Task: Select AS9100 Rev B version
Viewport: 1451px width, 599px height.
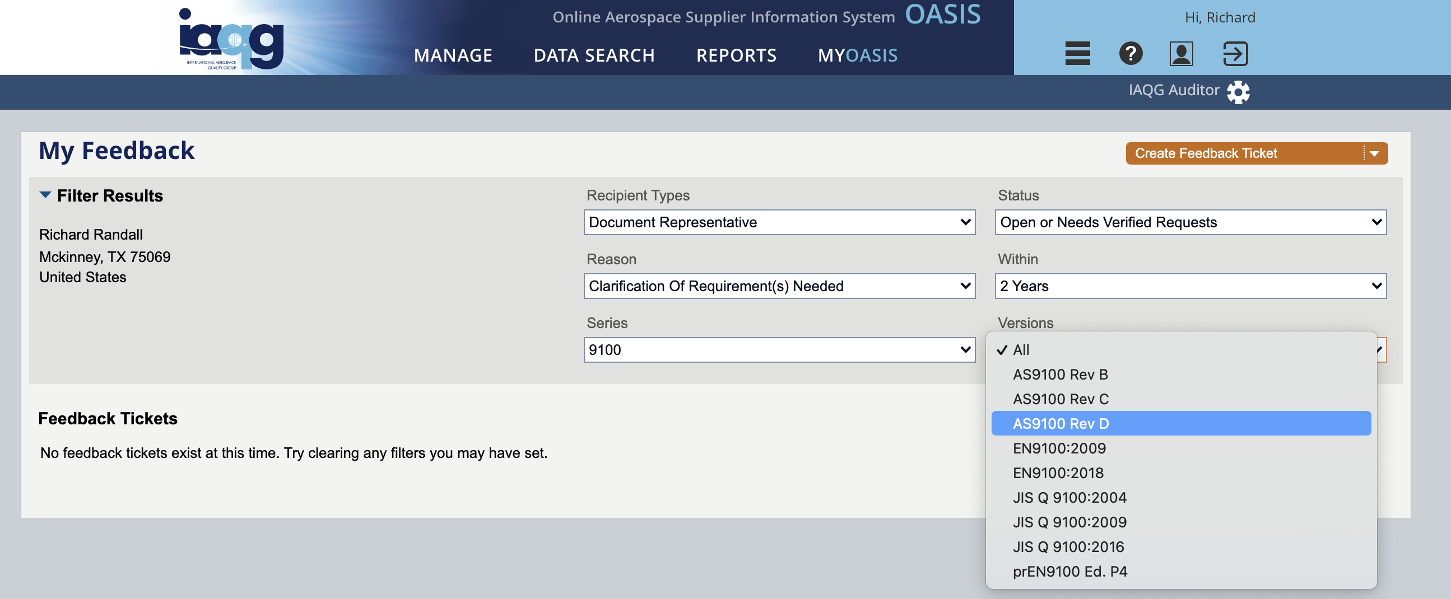Action: pyautogui.click(x=1181, y=375)
